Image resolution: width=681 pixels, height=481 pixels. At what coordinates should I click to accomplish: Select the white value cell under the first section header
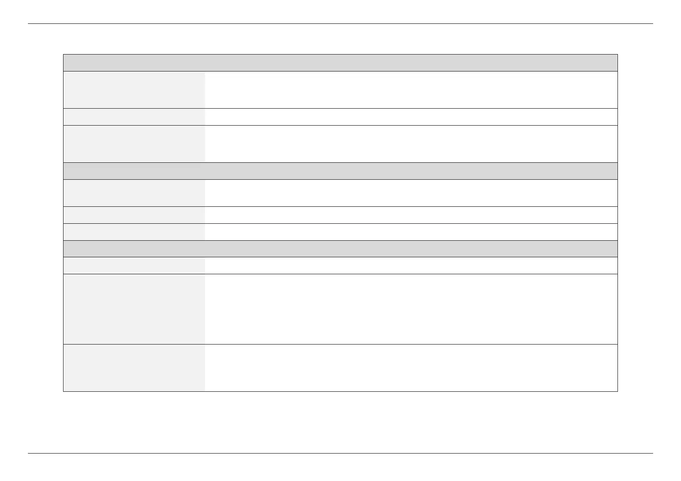pos(411,90)
